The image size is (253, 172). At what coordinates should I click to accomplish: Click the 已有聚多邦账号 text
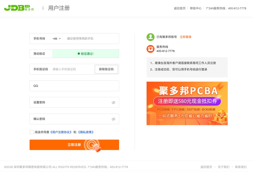(167, 37)
